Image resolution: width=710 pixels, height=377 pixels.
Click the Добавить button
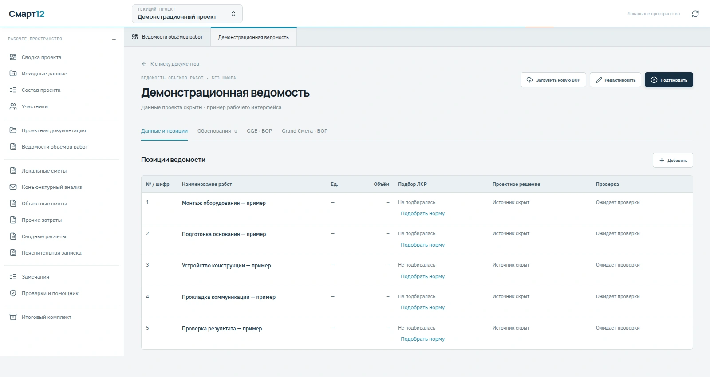pos(673,160)
